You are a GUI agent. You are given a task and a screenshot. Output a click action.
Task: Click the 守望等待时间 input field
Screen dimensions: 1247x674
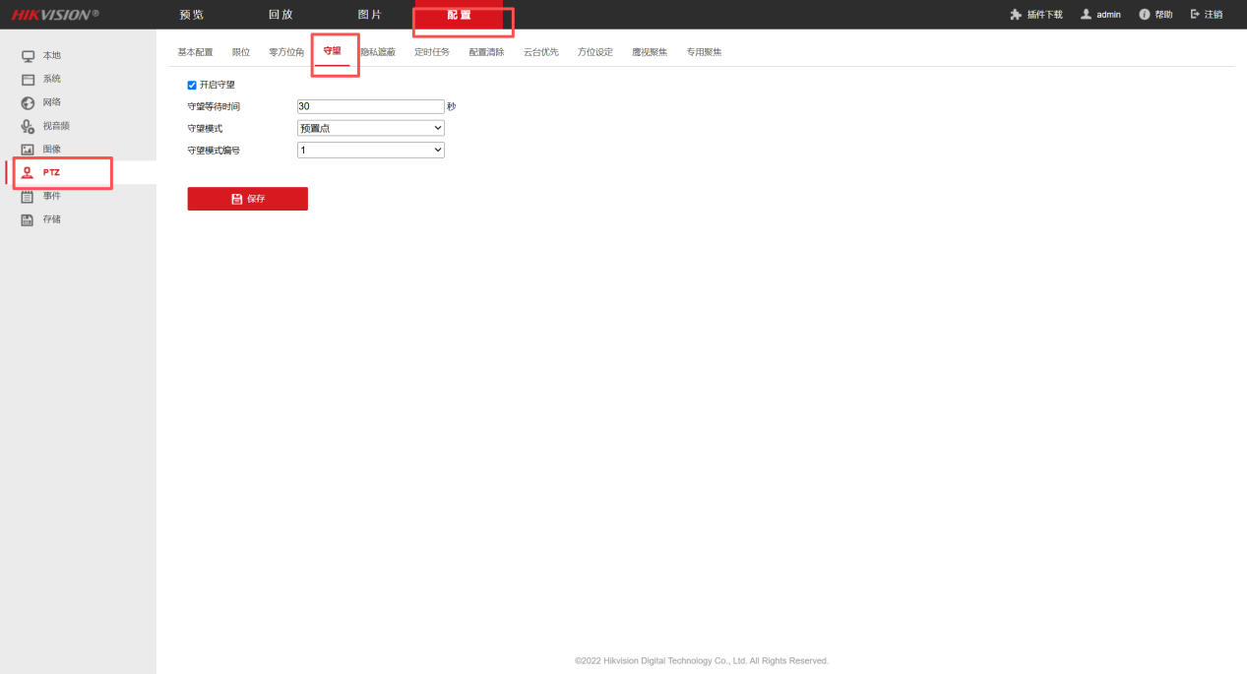(370, 106)
